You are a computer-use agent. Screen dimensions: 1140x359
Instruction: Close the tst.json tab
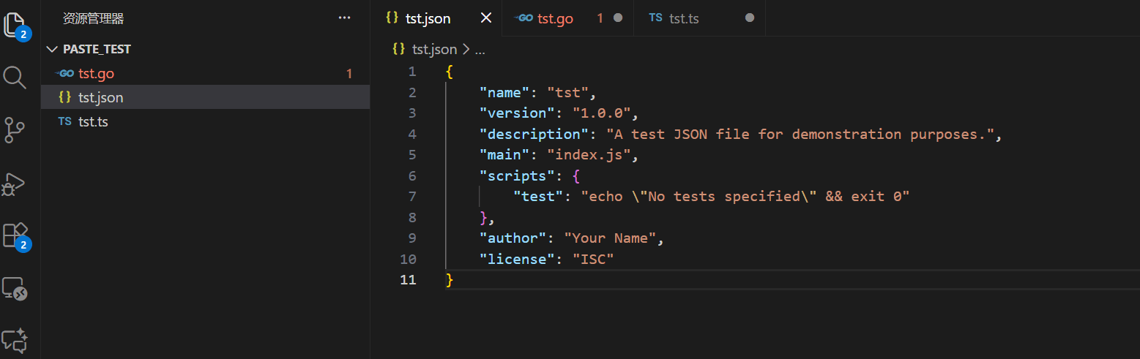pyautogui.click(x=485, y=18)
